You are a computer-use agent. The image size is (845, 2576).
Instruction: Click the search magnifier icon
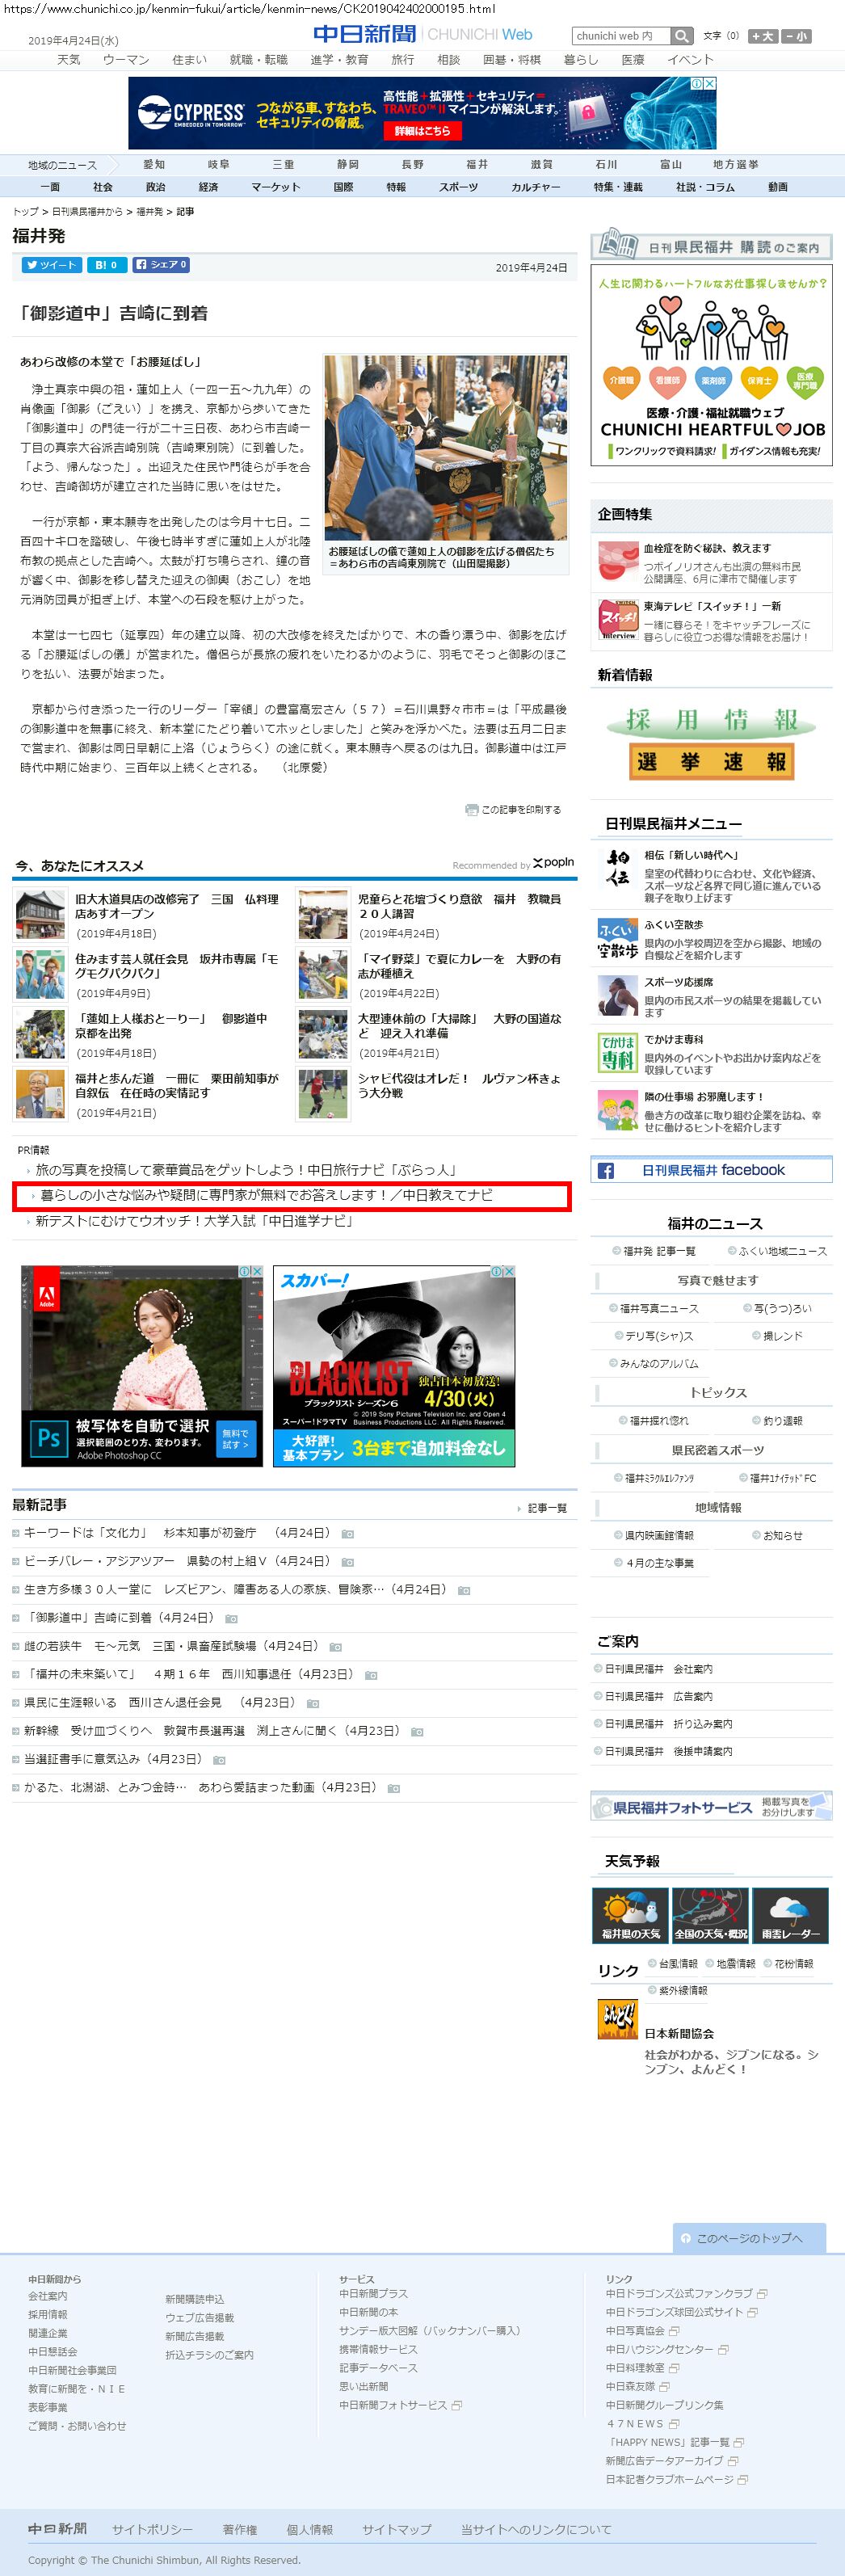point(681,36)
